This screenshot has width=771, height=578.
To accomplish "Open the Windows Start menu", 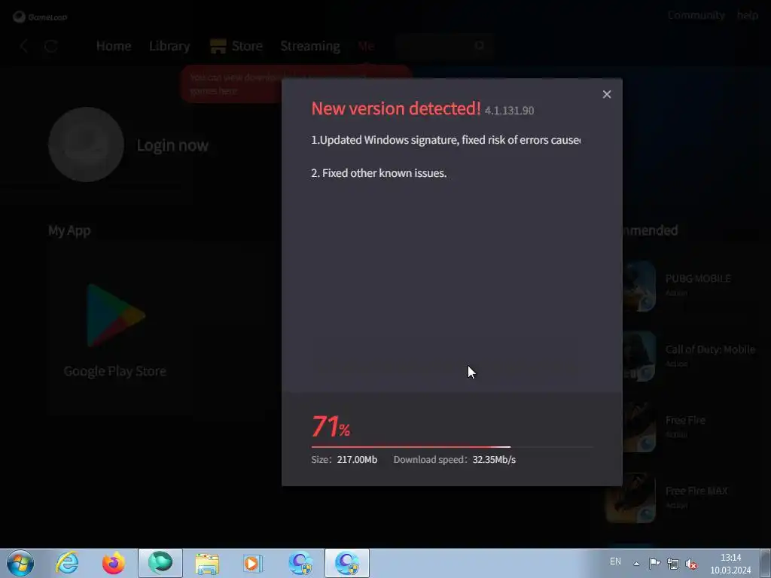I will click(x=20, y=563).
